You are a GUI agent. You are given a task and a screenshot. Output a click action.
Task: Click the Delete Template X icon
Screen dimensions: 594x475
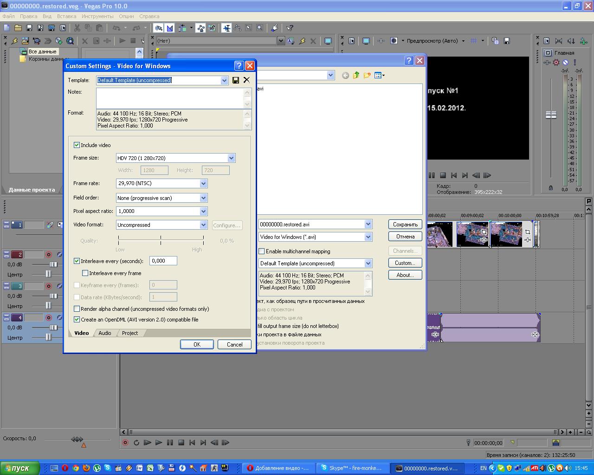tap(246, 80)
